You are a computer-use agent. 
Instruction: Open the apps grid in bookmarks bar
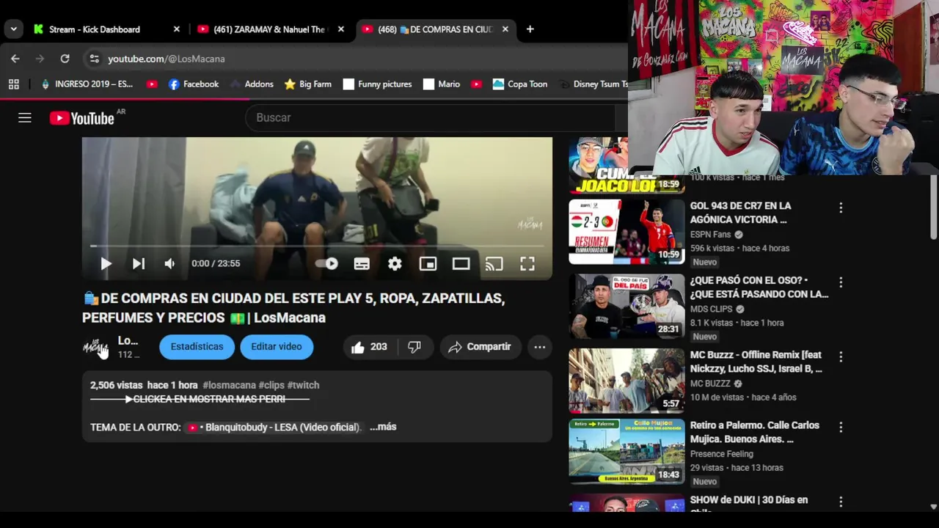[x=13, y=84]
